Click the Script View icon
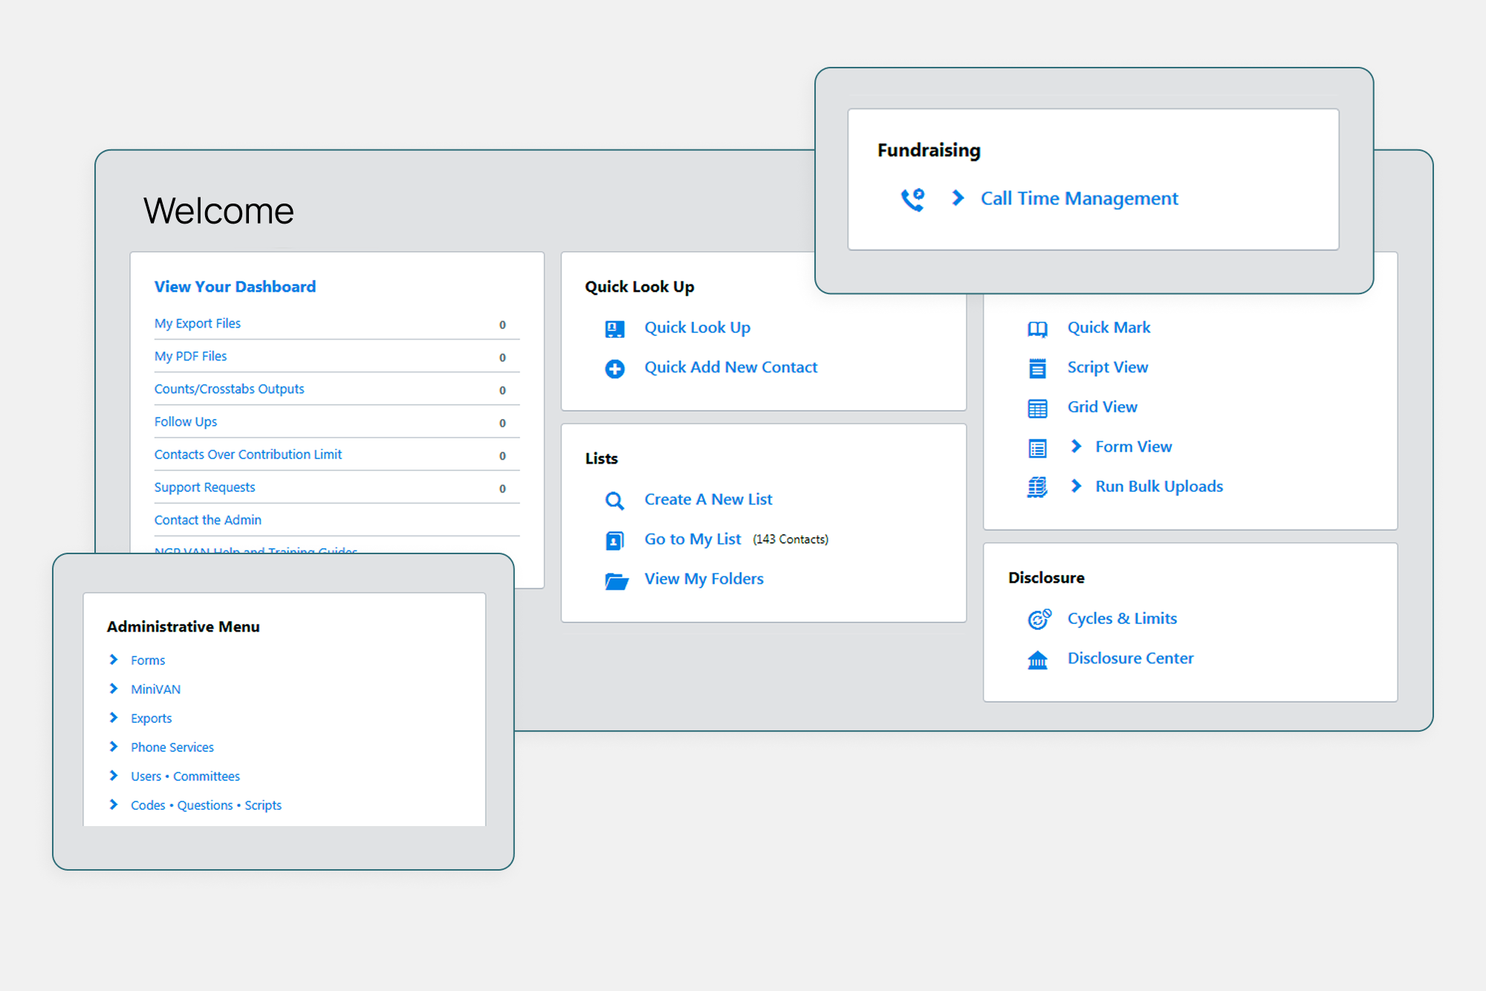1486x991 pixels. 1037,368
